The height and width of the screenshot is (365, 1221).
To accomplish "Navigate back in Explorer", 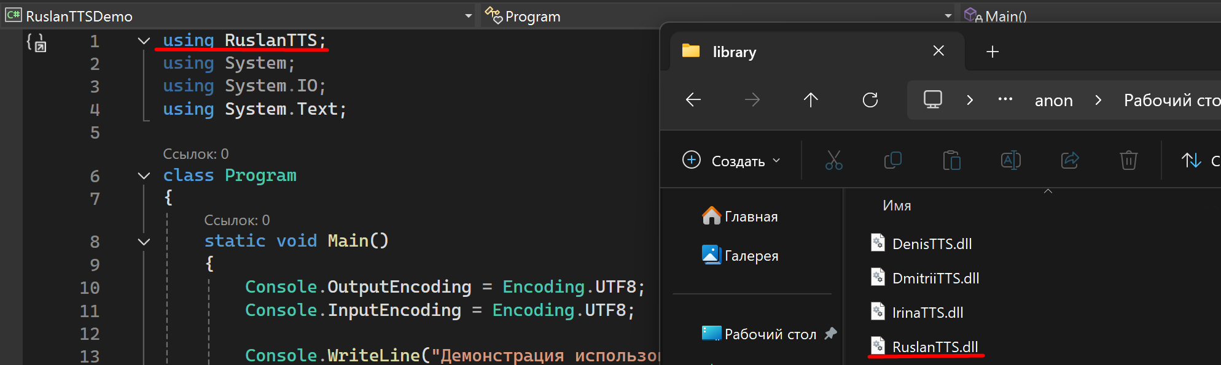I will 693,100.
